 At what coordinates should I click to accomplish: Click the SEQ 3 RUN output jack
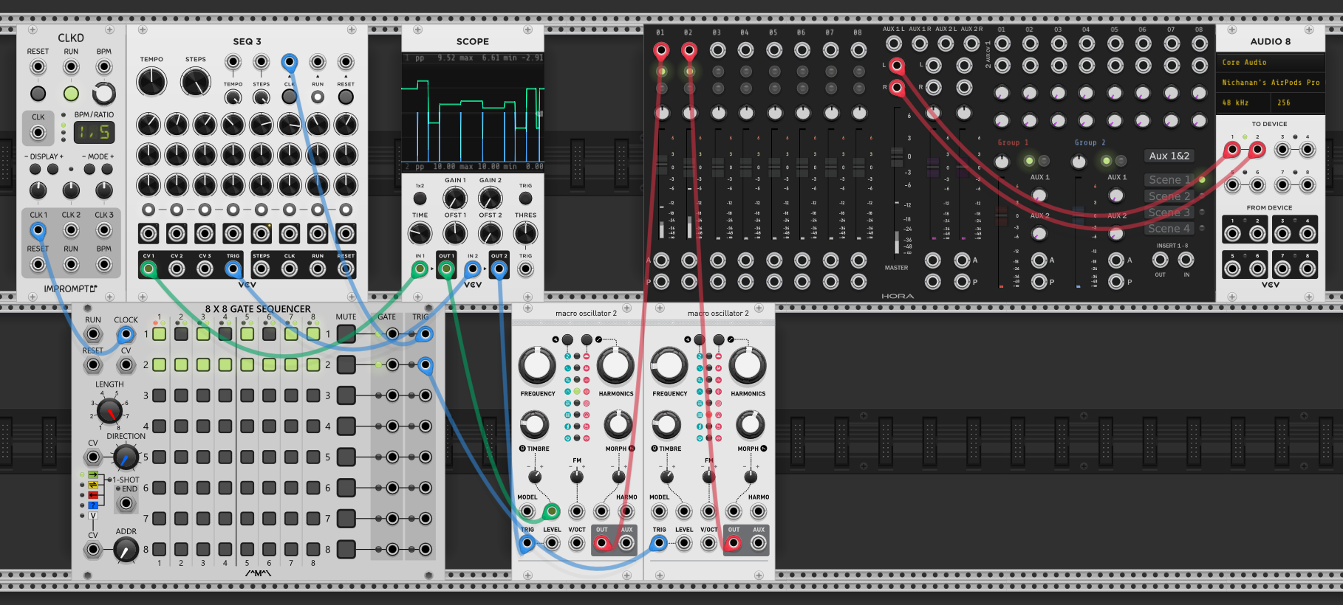(x=318, y=269)
